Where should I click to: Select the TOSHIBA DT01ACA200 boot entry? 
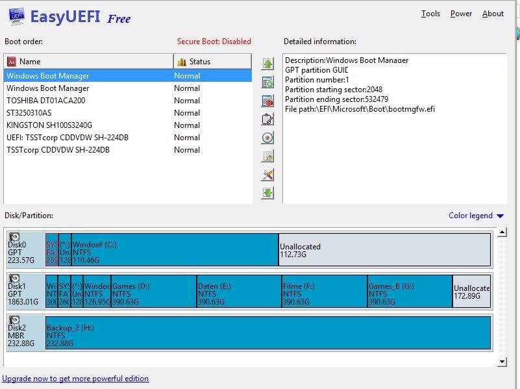pyautogui.click(x=128, y=101)
